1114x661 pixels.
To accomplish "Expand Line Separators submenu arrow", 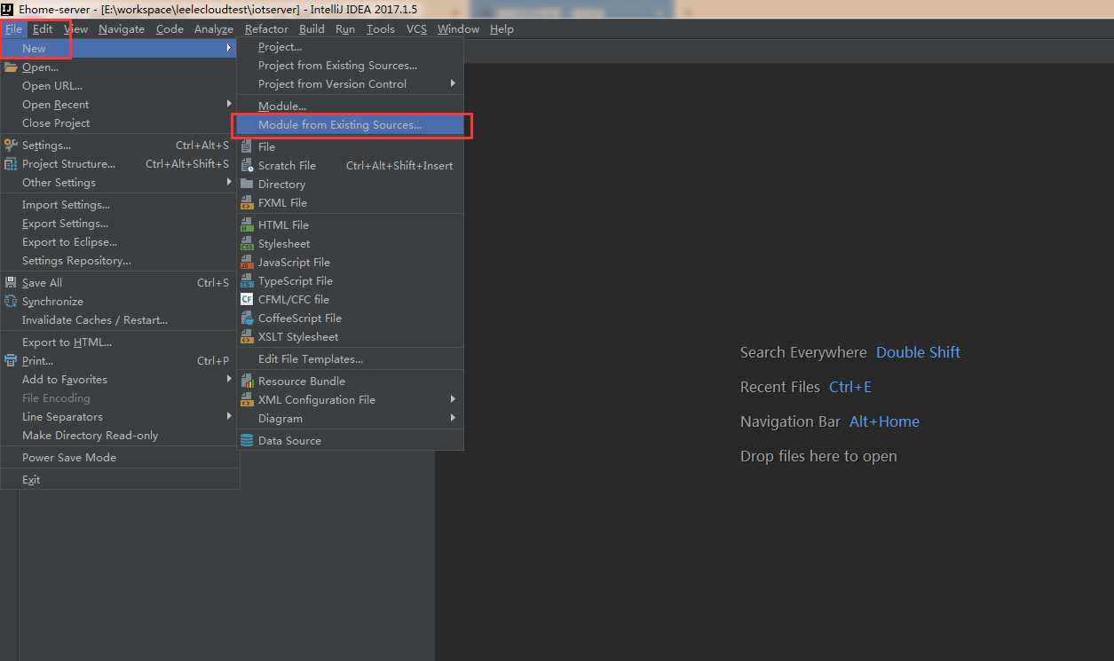I will (x=229, y=416).
